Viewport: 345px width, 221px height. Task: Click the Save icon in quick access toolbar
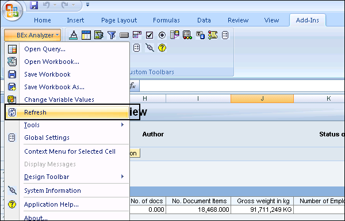pos(34,5)
